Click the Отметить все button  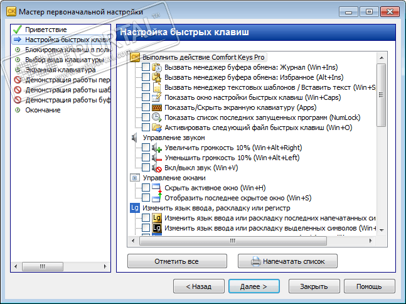pos(177,261)
